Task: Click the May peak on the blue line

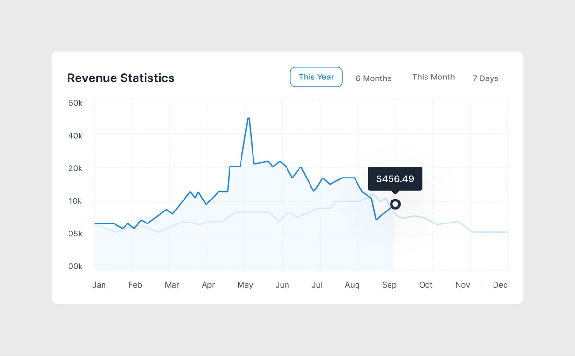Action: [x=249, y=118]
